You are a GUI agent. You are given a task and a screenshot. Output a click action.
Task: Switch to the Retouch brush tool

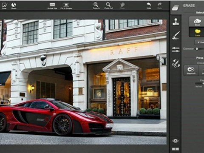point(176,35)
